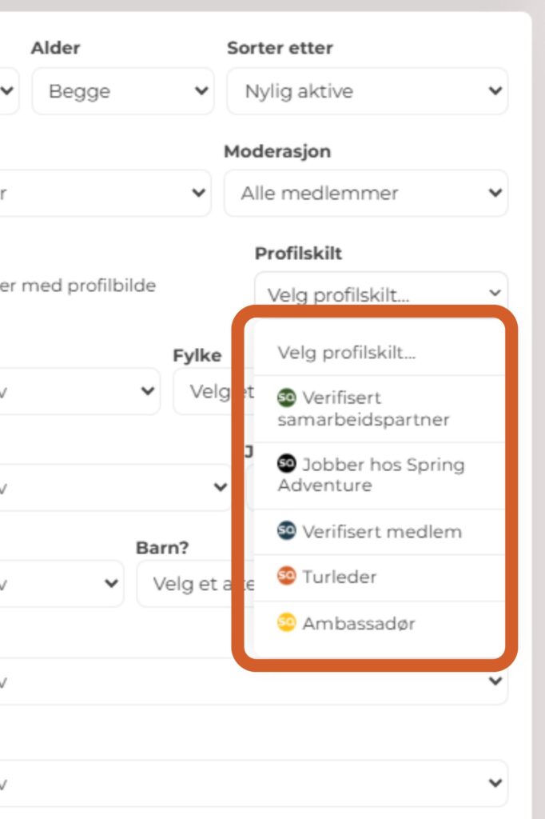This screenshot has width=545, height=819.
Task: Click the dark blue Verifisert medlem badge icon
Action: [x=286, y=531]
